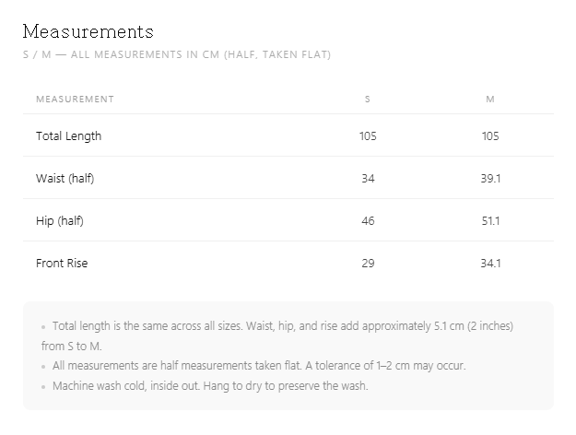Select the Total Length row label

point(69,136)
